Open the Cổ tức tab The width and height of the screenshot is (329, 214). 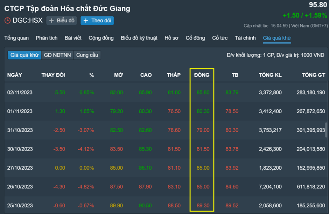220,38
